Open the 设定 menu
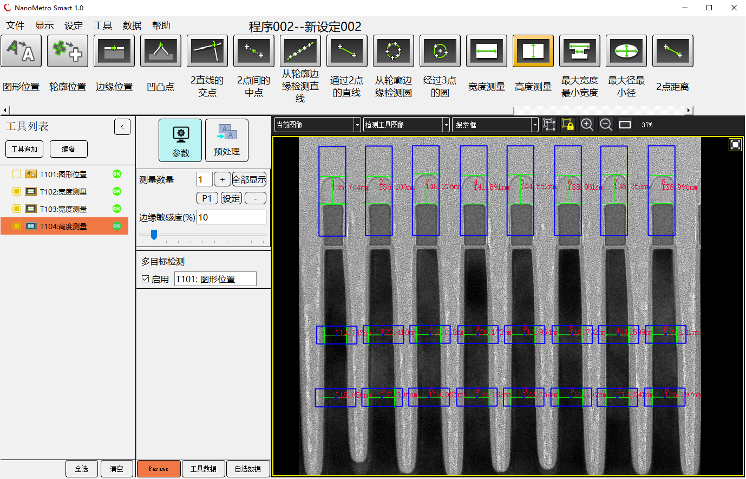This screenshot has width=746, height=479. click(x=74, y=25)
